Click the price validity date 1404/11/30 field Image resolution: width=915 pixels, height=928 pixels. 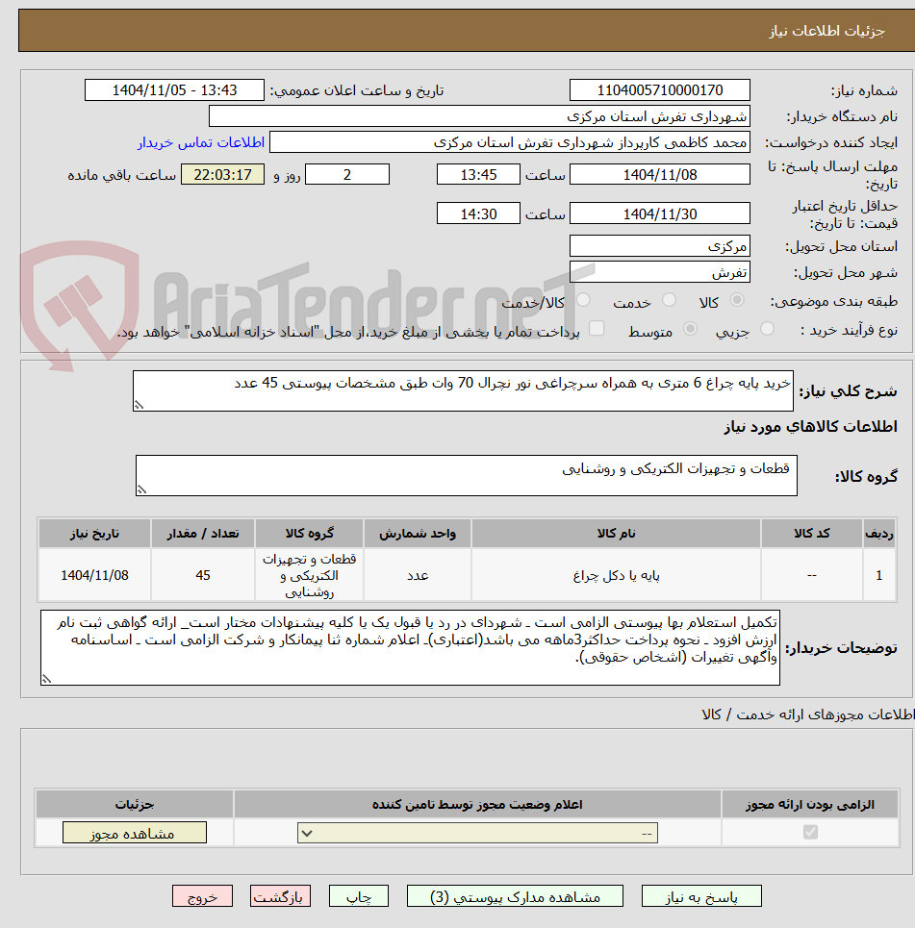pyautogui.click(x=660, y=213)
